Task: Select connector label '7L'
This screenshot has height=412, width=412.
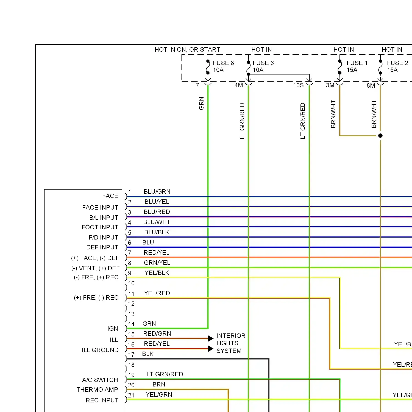Action: [199, 85]
